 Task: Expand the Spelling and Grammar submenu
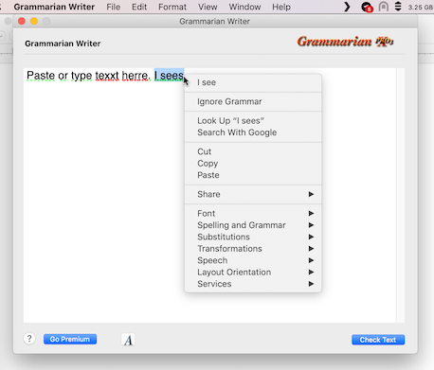(253, 225)
